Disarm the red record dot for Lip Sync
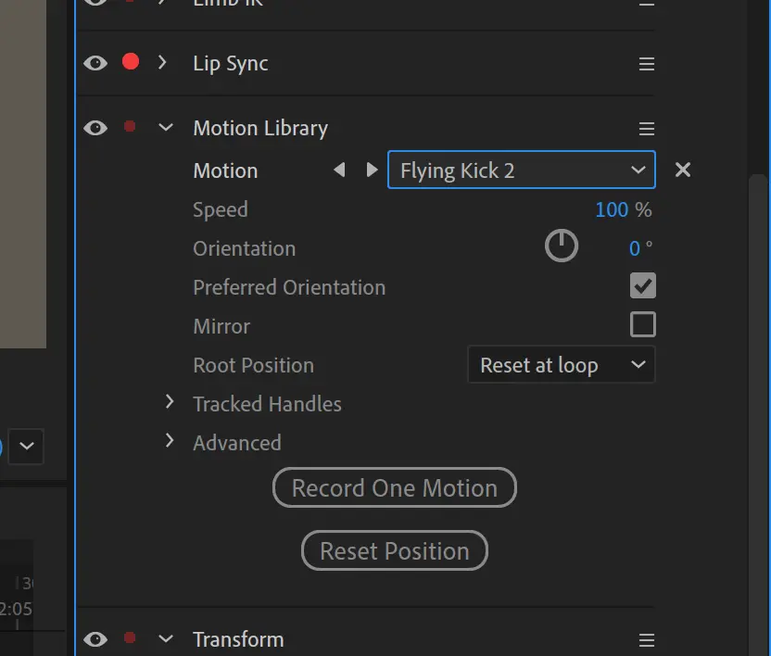This screenshot has height=656, width=771. click(131, 63)
